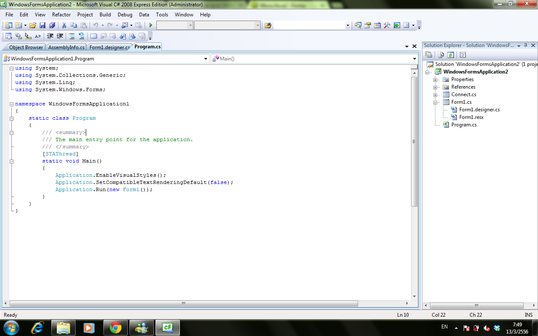Click the editor vertical scrollbar thumb
This screenshot has height=336, width=538.
pos(414,142)
